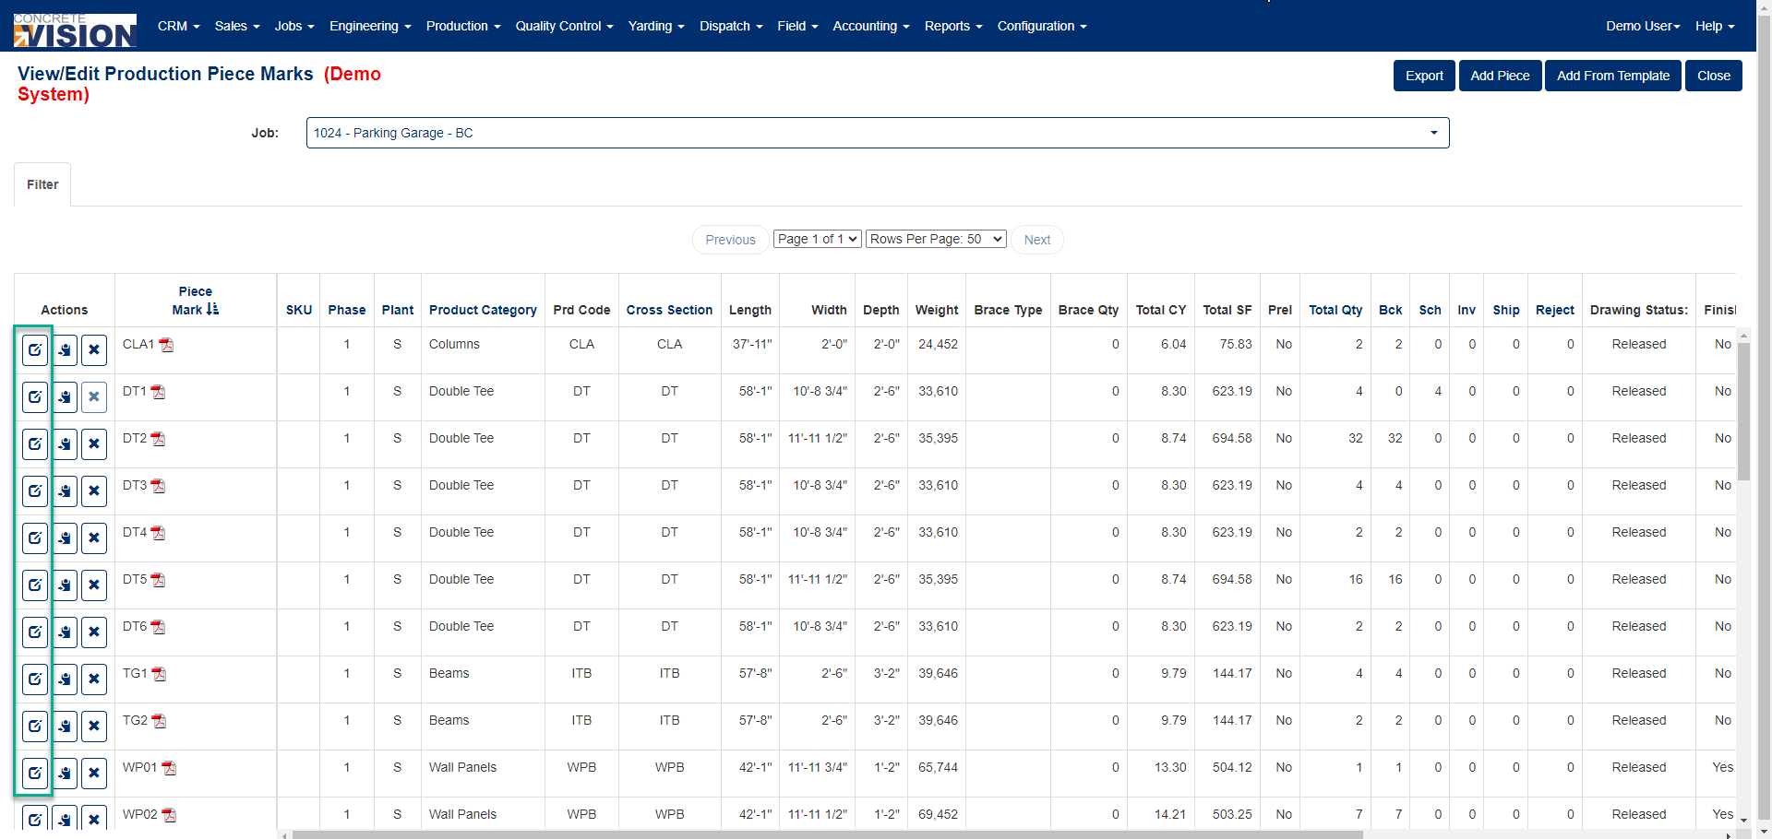Edit the CLA1 piece mark row
Screen dimensions: 1772x839
[35, 350]
